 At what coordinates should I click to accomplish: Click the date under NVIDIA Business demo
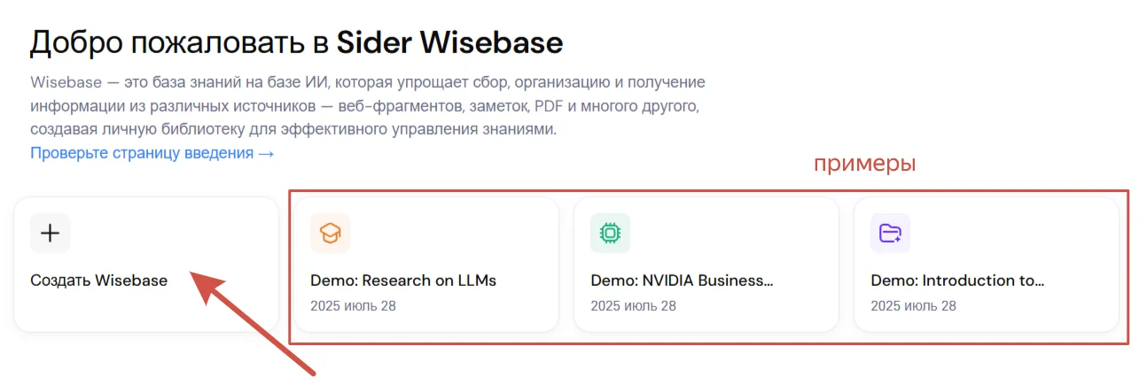pyautogui.click(x=633, y=306)
